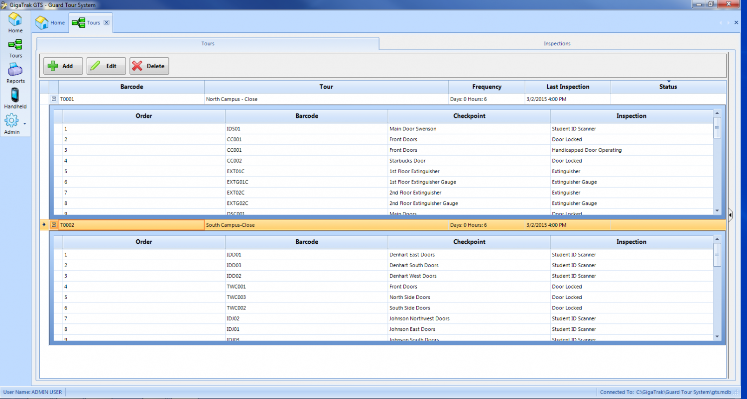Select the Tours icon in the sidebar
This screenshot has height=399, width=747.
point(15,46)
